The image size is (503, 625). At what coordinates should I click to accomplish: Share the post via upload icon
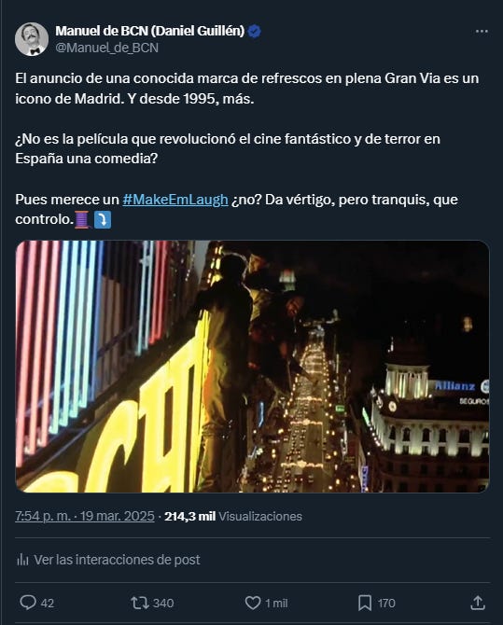pyautogui.click(x=478, y=603)
